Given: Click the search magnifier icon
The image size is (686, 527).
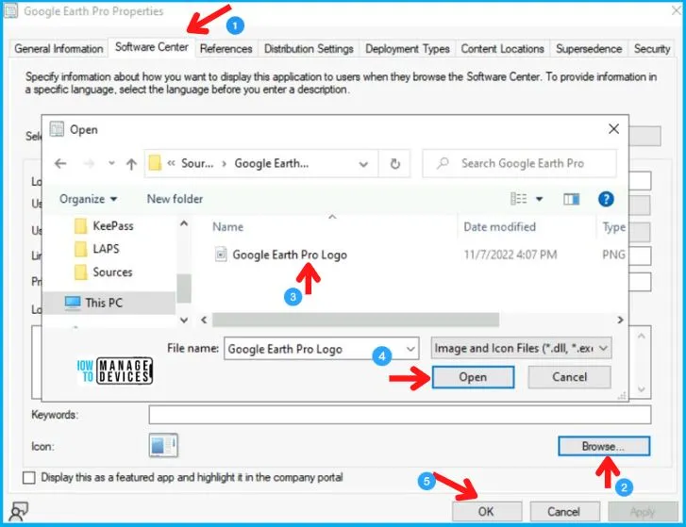Looking at the screenshot, I should click(x=443, y=163).
